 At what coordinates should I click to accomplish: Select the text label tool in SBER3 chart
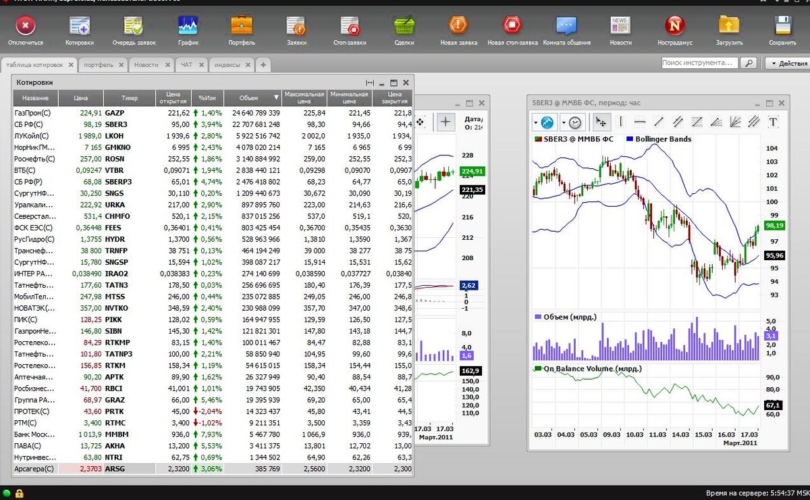click(x=773, y=122)
